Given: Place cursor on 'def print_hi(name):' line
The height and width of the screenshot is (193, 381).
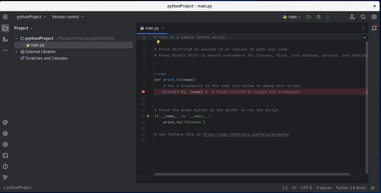Looking at the screenshot, I should pos(175,80).
